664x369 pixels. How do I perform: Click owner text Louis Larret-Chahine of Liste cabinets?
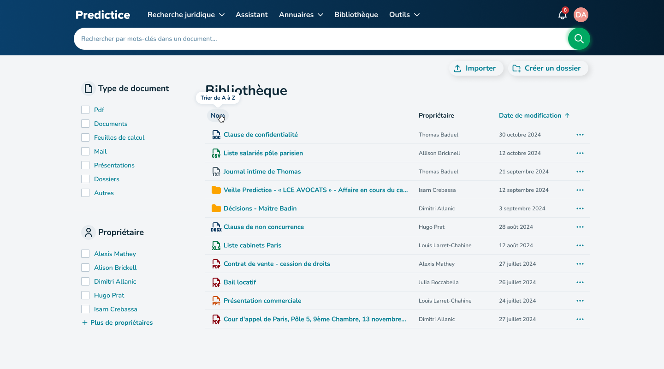click(445, 245)
